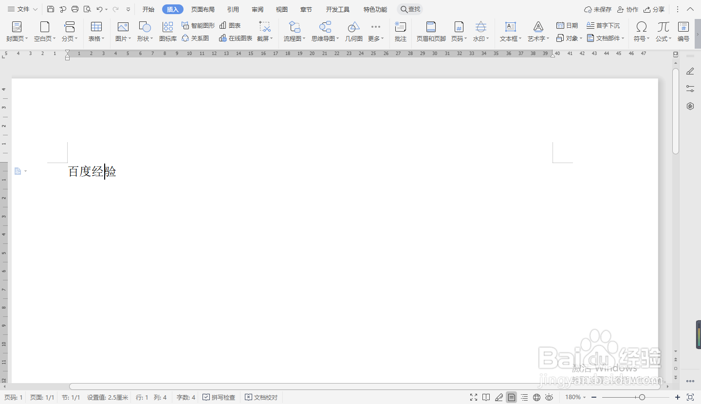
Task: Start a screen capture (截屏)
Action: click(x=265, y=32)
